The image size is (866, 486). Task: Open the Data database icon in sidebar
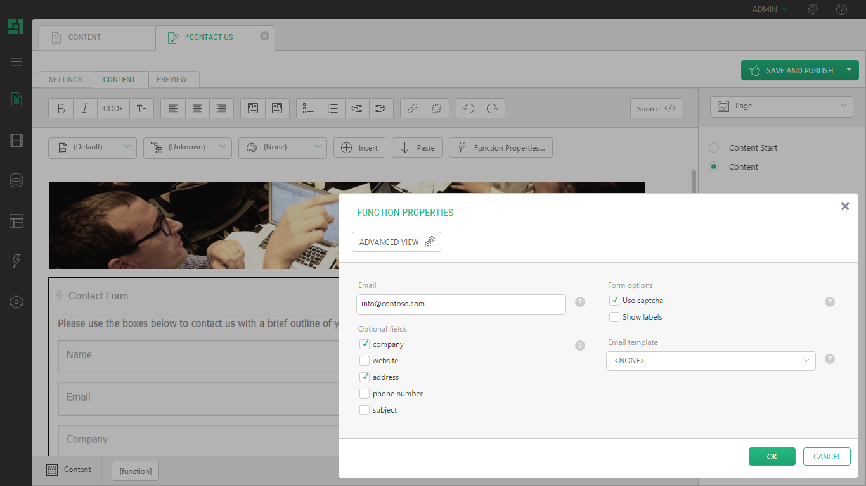16,181
